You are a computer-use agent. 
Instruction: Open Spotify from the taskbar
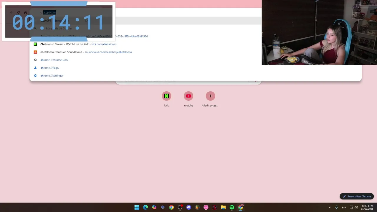tap(232, 207)
